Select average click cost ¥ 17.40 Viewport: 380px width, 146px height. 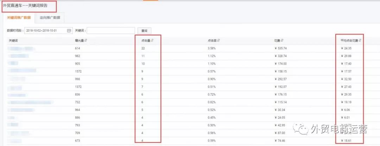tap(346, 64)
